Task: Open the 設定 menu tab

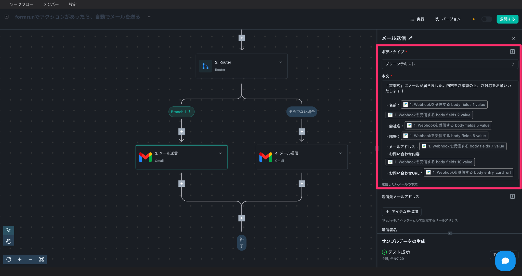Action: point(73,4)
